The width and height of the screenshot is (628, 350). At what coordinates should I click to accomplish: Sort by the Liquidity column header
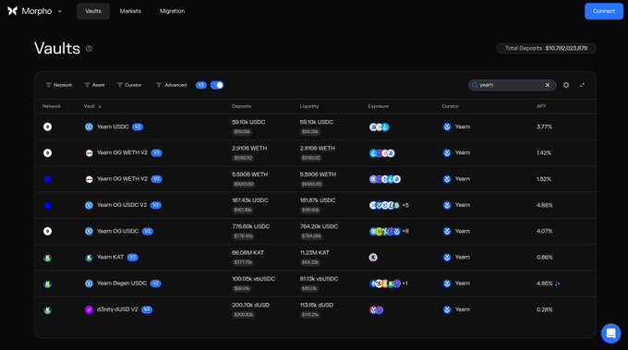(x=309, y=106)
